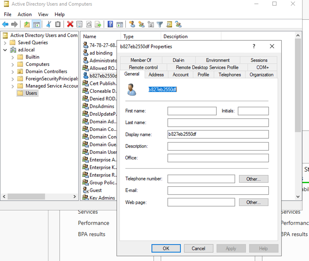Click the Create new user icon
Image resolution: width=309 pixels, height=261 pixels.
pyautogui.click(x=132, y=24)
